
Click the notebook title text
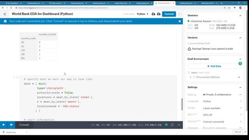42,14
